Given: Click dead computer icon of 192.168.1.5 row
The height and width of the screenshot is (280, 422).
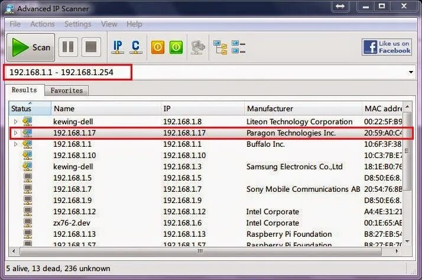Looking at the screenshot, I should point(28,178).
